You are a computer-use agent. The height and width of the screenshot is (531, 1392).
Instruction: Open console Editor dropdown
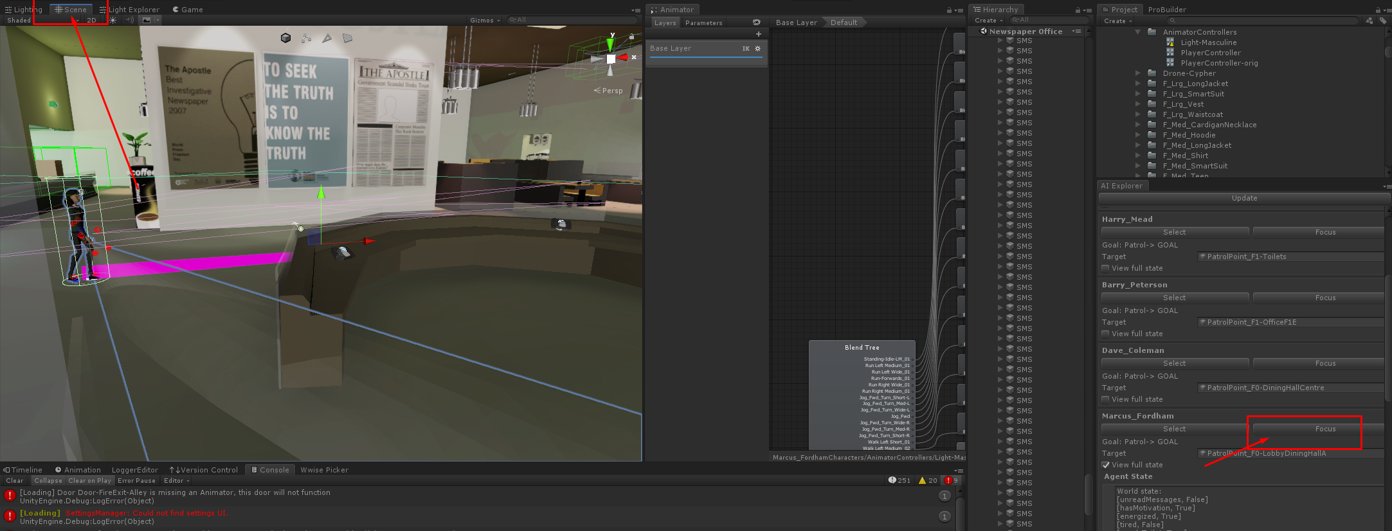click(x=176, y=480)
